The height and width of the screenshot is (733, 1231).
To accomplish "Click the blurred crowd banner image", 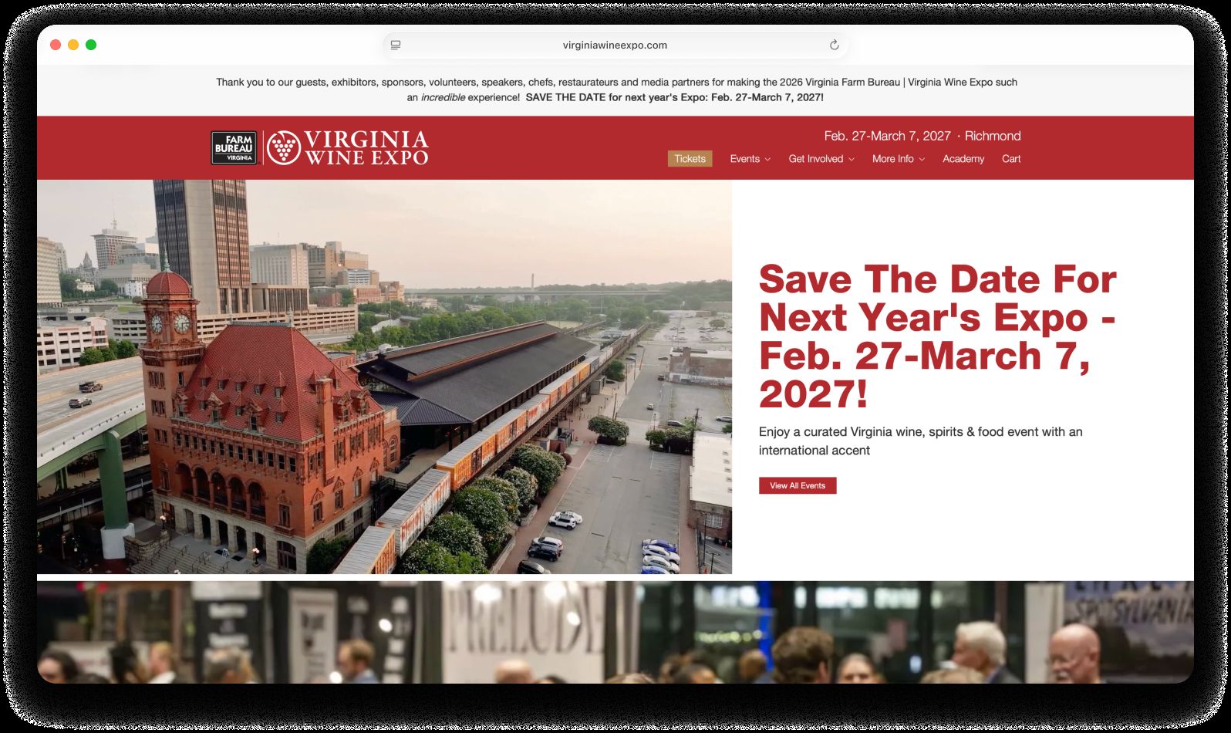I will (615, 631).
